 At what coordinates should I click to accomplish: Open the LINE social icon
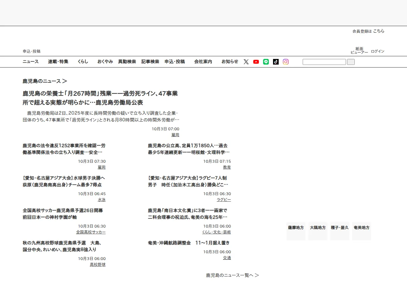pos(266,62)
